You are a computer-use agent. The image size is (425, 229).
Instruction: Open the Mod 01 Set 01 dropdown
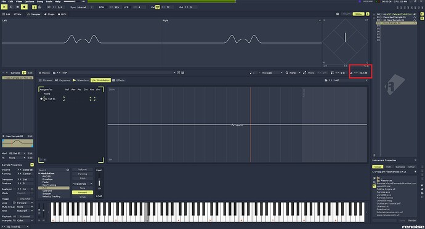pyautogui.click(x=17, y=153)
